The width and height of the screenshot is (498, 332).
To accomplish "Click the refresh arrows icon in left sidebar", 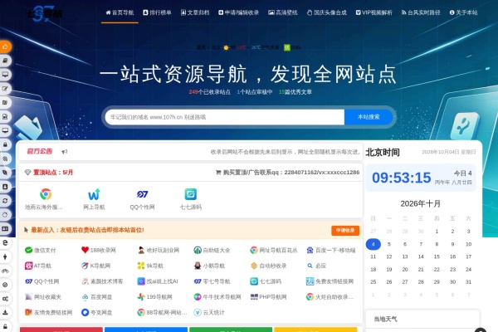I will [x=5, y=201].
